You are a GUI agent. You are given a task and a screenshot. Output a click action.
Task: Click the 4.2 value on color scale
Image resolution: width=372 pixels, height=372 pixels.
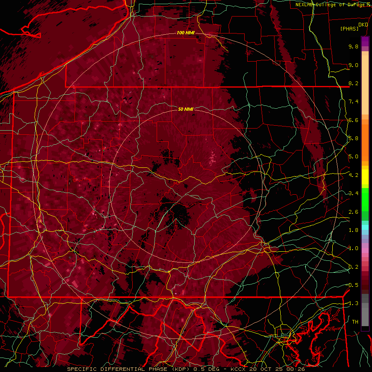click(x=353, y=175)
